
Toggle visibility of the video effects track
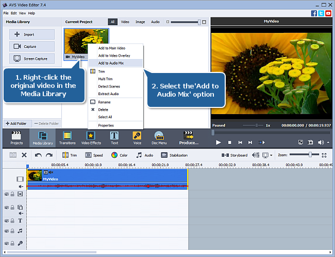coord(7,194)
